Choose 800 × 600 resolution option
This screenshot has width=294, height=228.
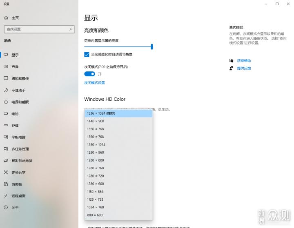(119, 215)
